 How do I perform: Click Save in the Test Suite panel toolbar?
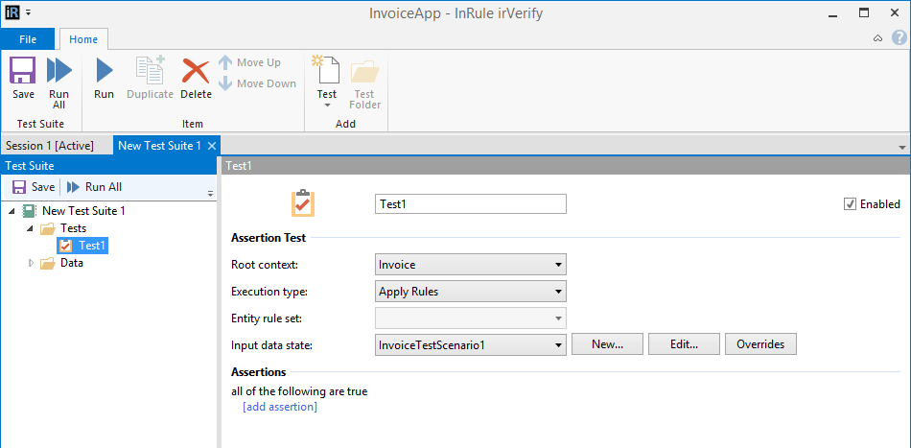tap(33, 187)
